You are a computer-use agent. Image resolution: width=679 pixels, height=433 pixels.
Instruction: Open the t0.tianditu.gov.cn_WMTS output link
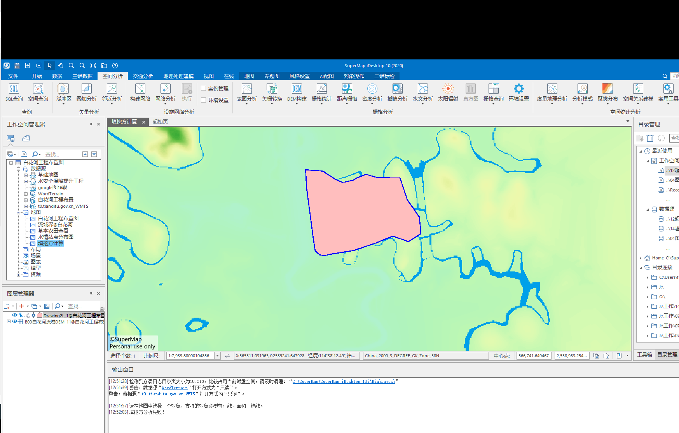point(168,394)
